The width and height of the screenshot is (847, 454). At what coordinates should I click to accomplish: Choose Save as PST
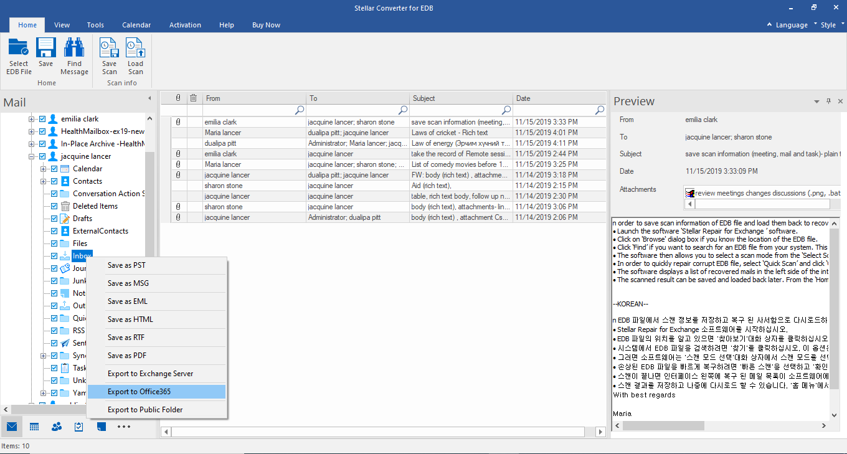[157, 265]
